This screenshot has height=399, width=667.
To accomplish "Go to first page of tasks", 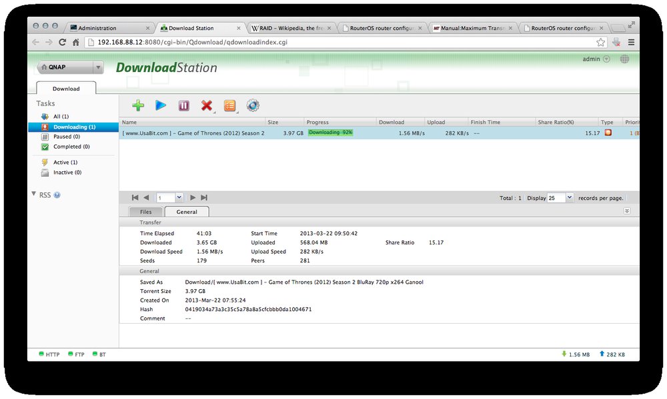I will 135,198.
